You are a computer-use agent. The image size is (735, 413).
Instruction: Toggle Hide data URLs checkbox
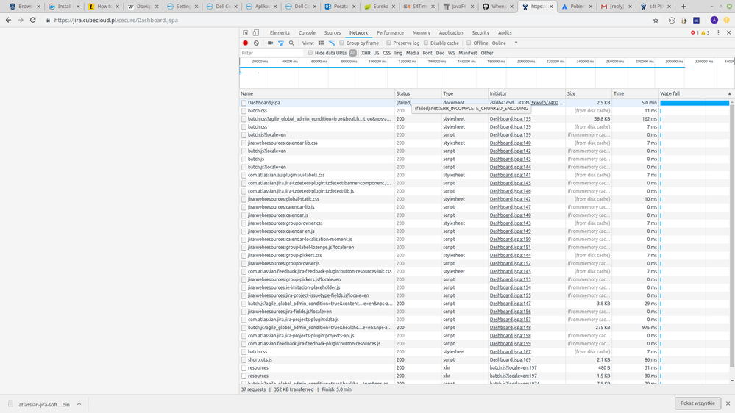(310, 53)
